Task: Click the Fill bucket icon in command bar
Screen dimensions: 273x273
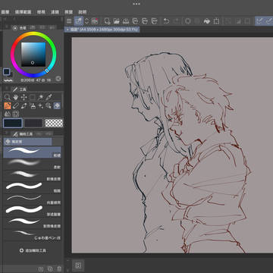Action: [x=207, y=21]
